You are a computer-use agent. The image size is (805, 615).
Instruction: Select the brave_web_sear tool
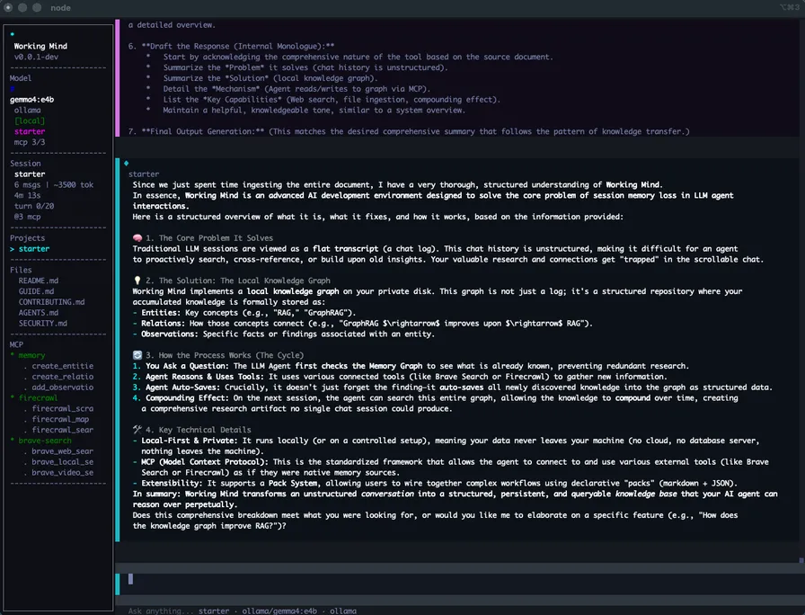click(x=63, y=451)
